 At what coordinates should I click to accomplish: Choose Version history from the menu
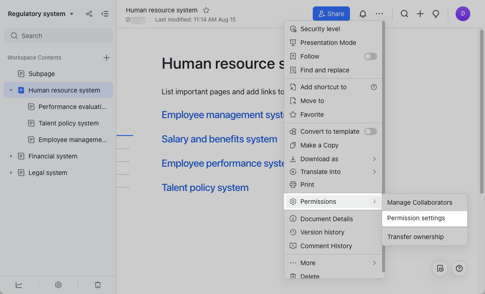click(x=322, y=232)
